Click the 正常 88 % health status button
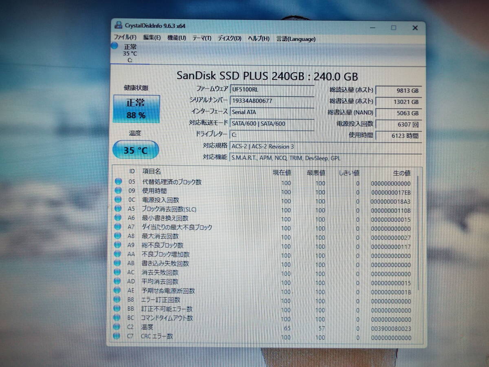 point(136,109)
